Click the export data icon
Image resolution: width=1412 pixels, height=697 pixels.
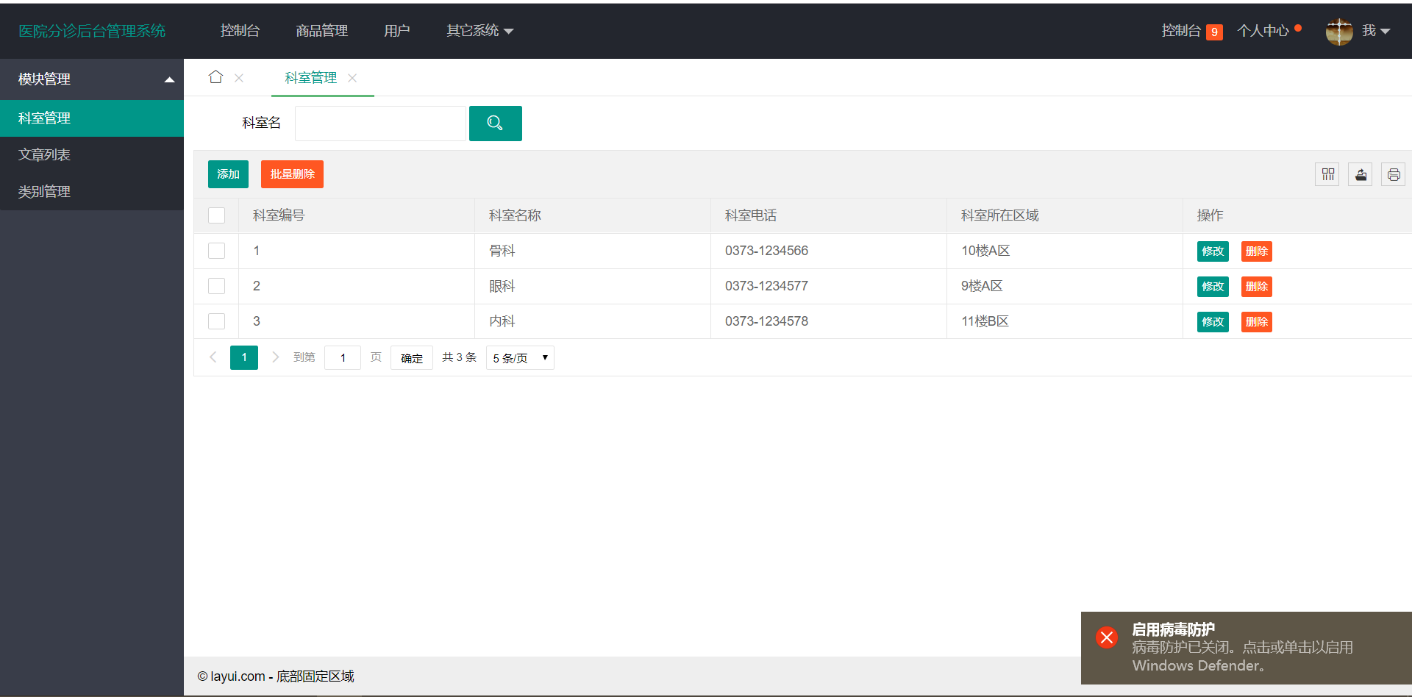[1360, 174]
